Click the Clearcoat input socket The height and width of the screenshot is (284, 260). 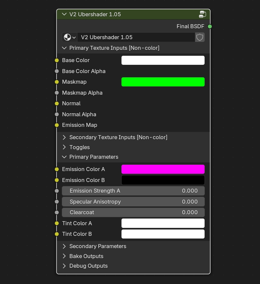57,213
